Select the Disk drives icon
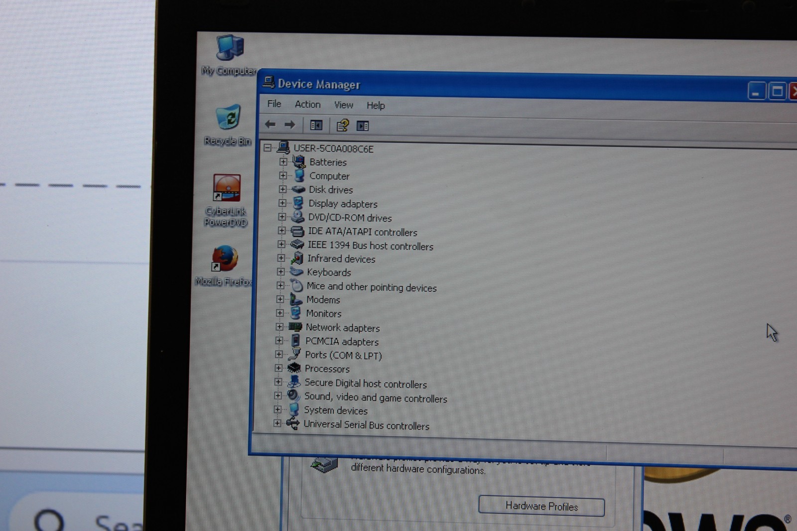This screenshot has width=797, height=531. 298,189
